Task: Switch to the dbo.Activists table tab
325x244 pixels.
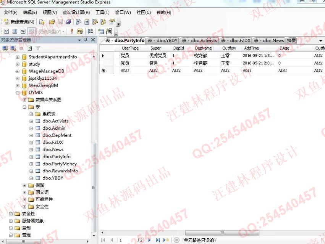Action: (199, 40)
